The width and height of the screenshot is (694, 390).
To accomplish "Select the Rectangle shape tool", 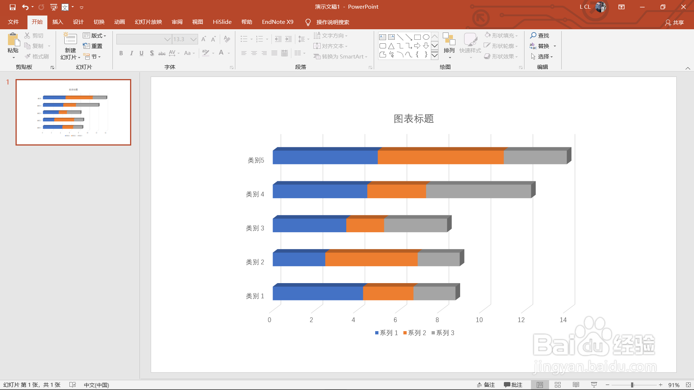I will click(418, 36).
